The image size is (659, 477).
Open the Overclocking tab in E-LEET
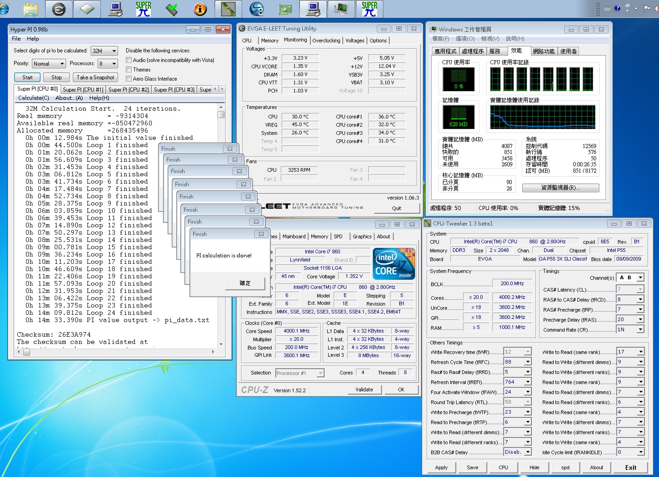pyautogui.click(x=326, y=41)
